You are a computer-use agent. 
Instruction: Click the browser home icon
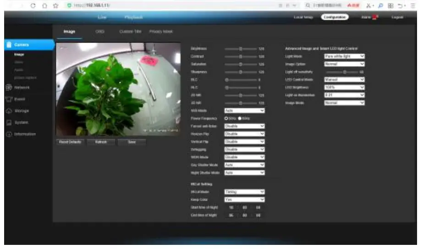(44, 5)
